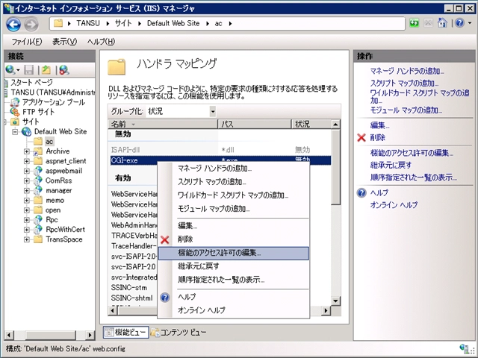The image size is (478, 358).
Task: Select the ISAPI-dll handler row
Action: 220,150
